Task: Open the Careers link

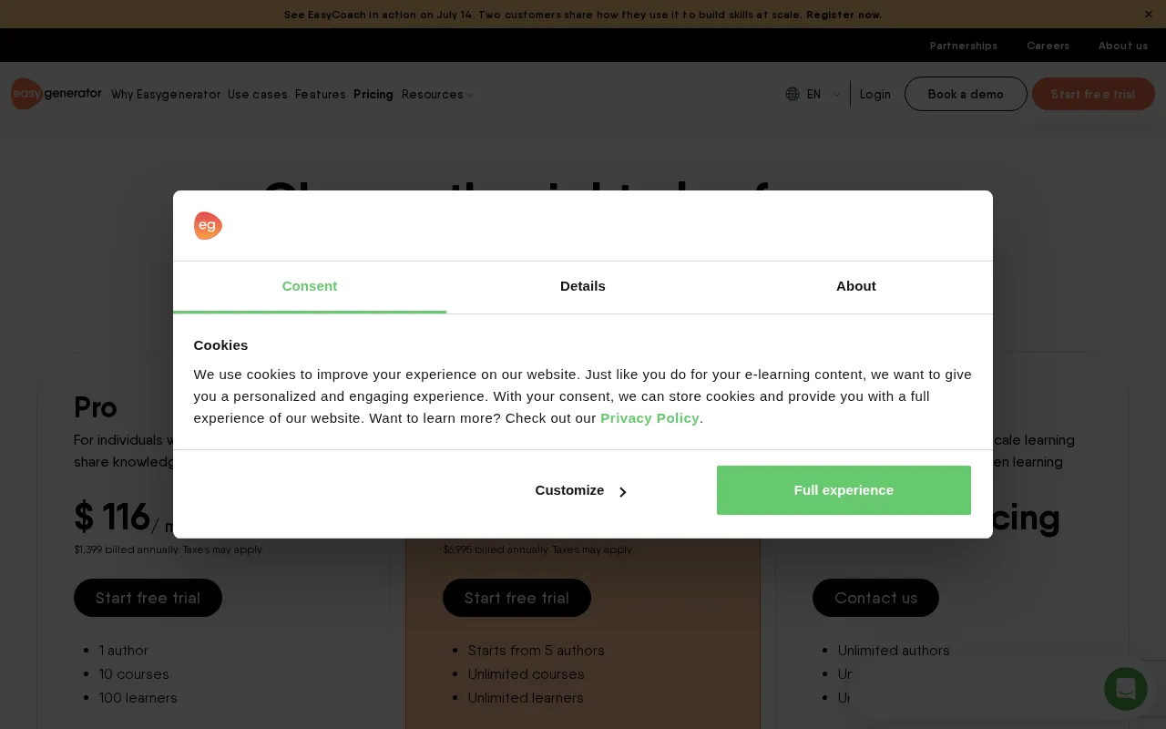Action: (x=1048, y=46)
